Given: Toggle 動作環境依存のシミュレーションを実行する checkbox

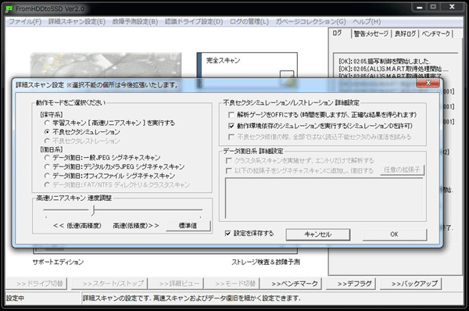Looking at the screenshot, I should click(x=231, y=126).
